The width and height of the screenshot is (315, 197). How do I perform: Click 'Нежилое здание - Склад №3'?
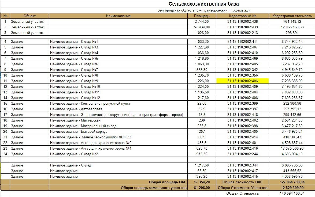pyautogui.click(x=74, y=47)
